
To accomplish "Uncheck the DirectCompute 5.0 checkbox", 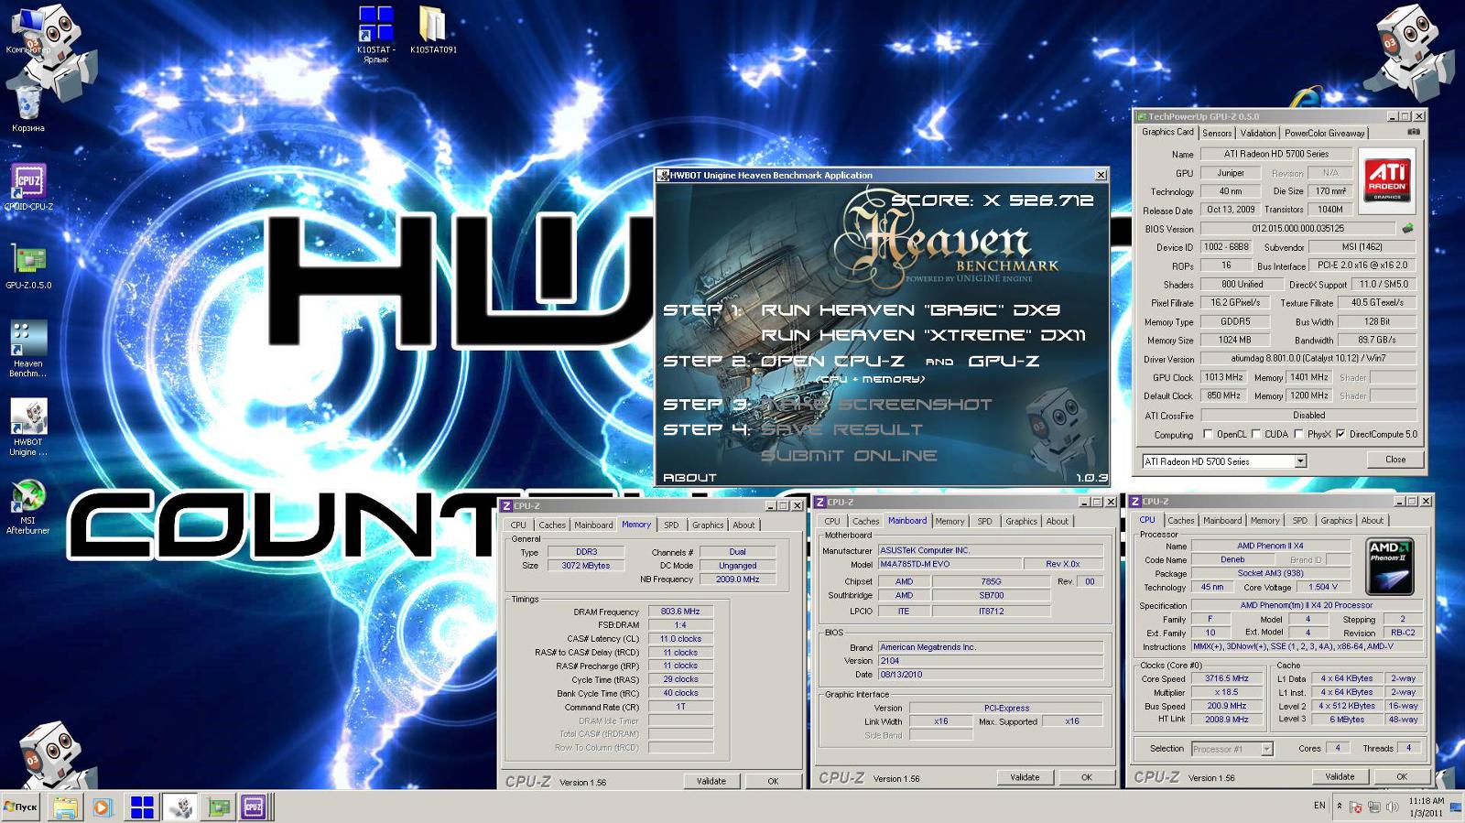I will [x=1340, y=434].
